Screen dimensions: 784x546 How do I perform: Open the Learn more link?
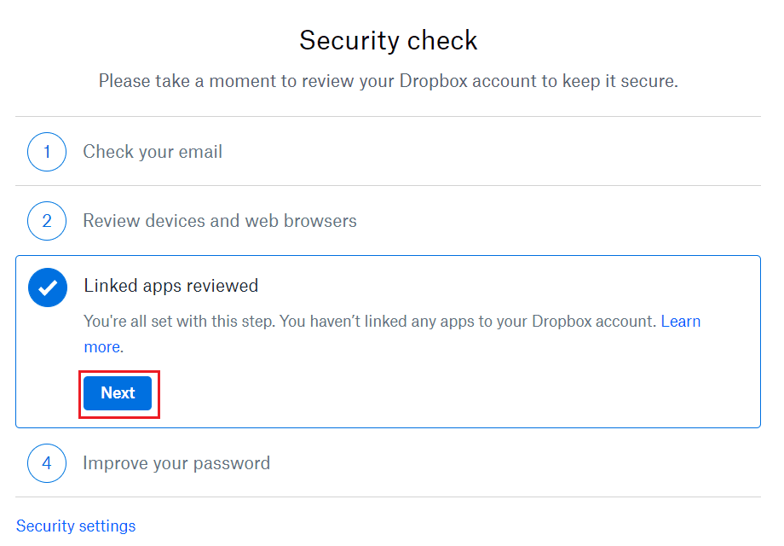[x=681, y=322]
